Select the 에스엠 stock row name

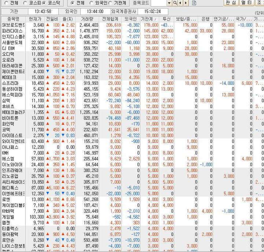[x=8, y=159]
